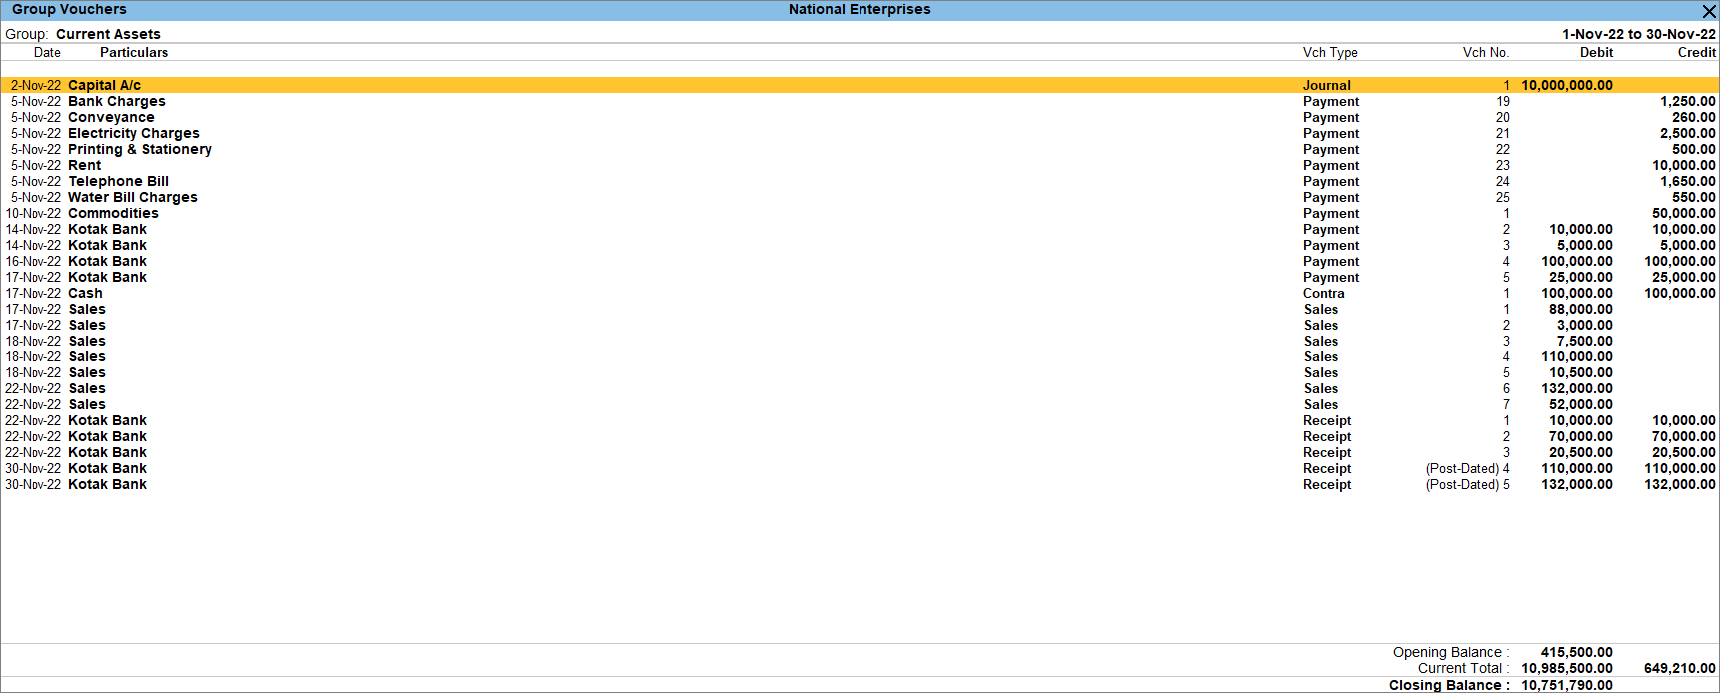Image resolution: width=1720 pixels, height=693 pixels.
Task: Click the Closing Balance value 10,751,790.00
Action: [x=1567, y=685]
